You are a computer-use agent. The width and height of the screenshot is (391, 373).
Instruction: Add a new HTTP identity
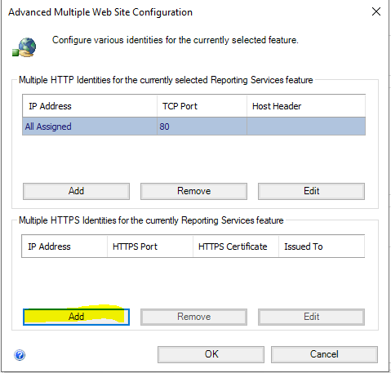76,191
